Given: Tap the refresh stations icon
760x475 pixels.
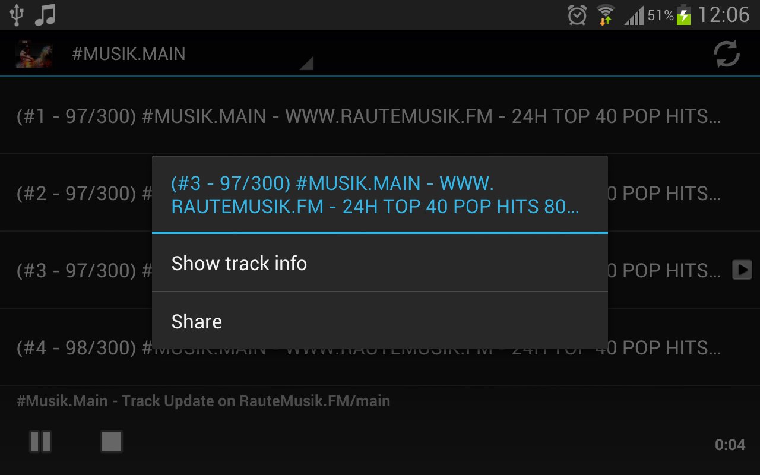Looking at the screenshot, I should 726,54.
